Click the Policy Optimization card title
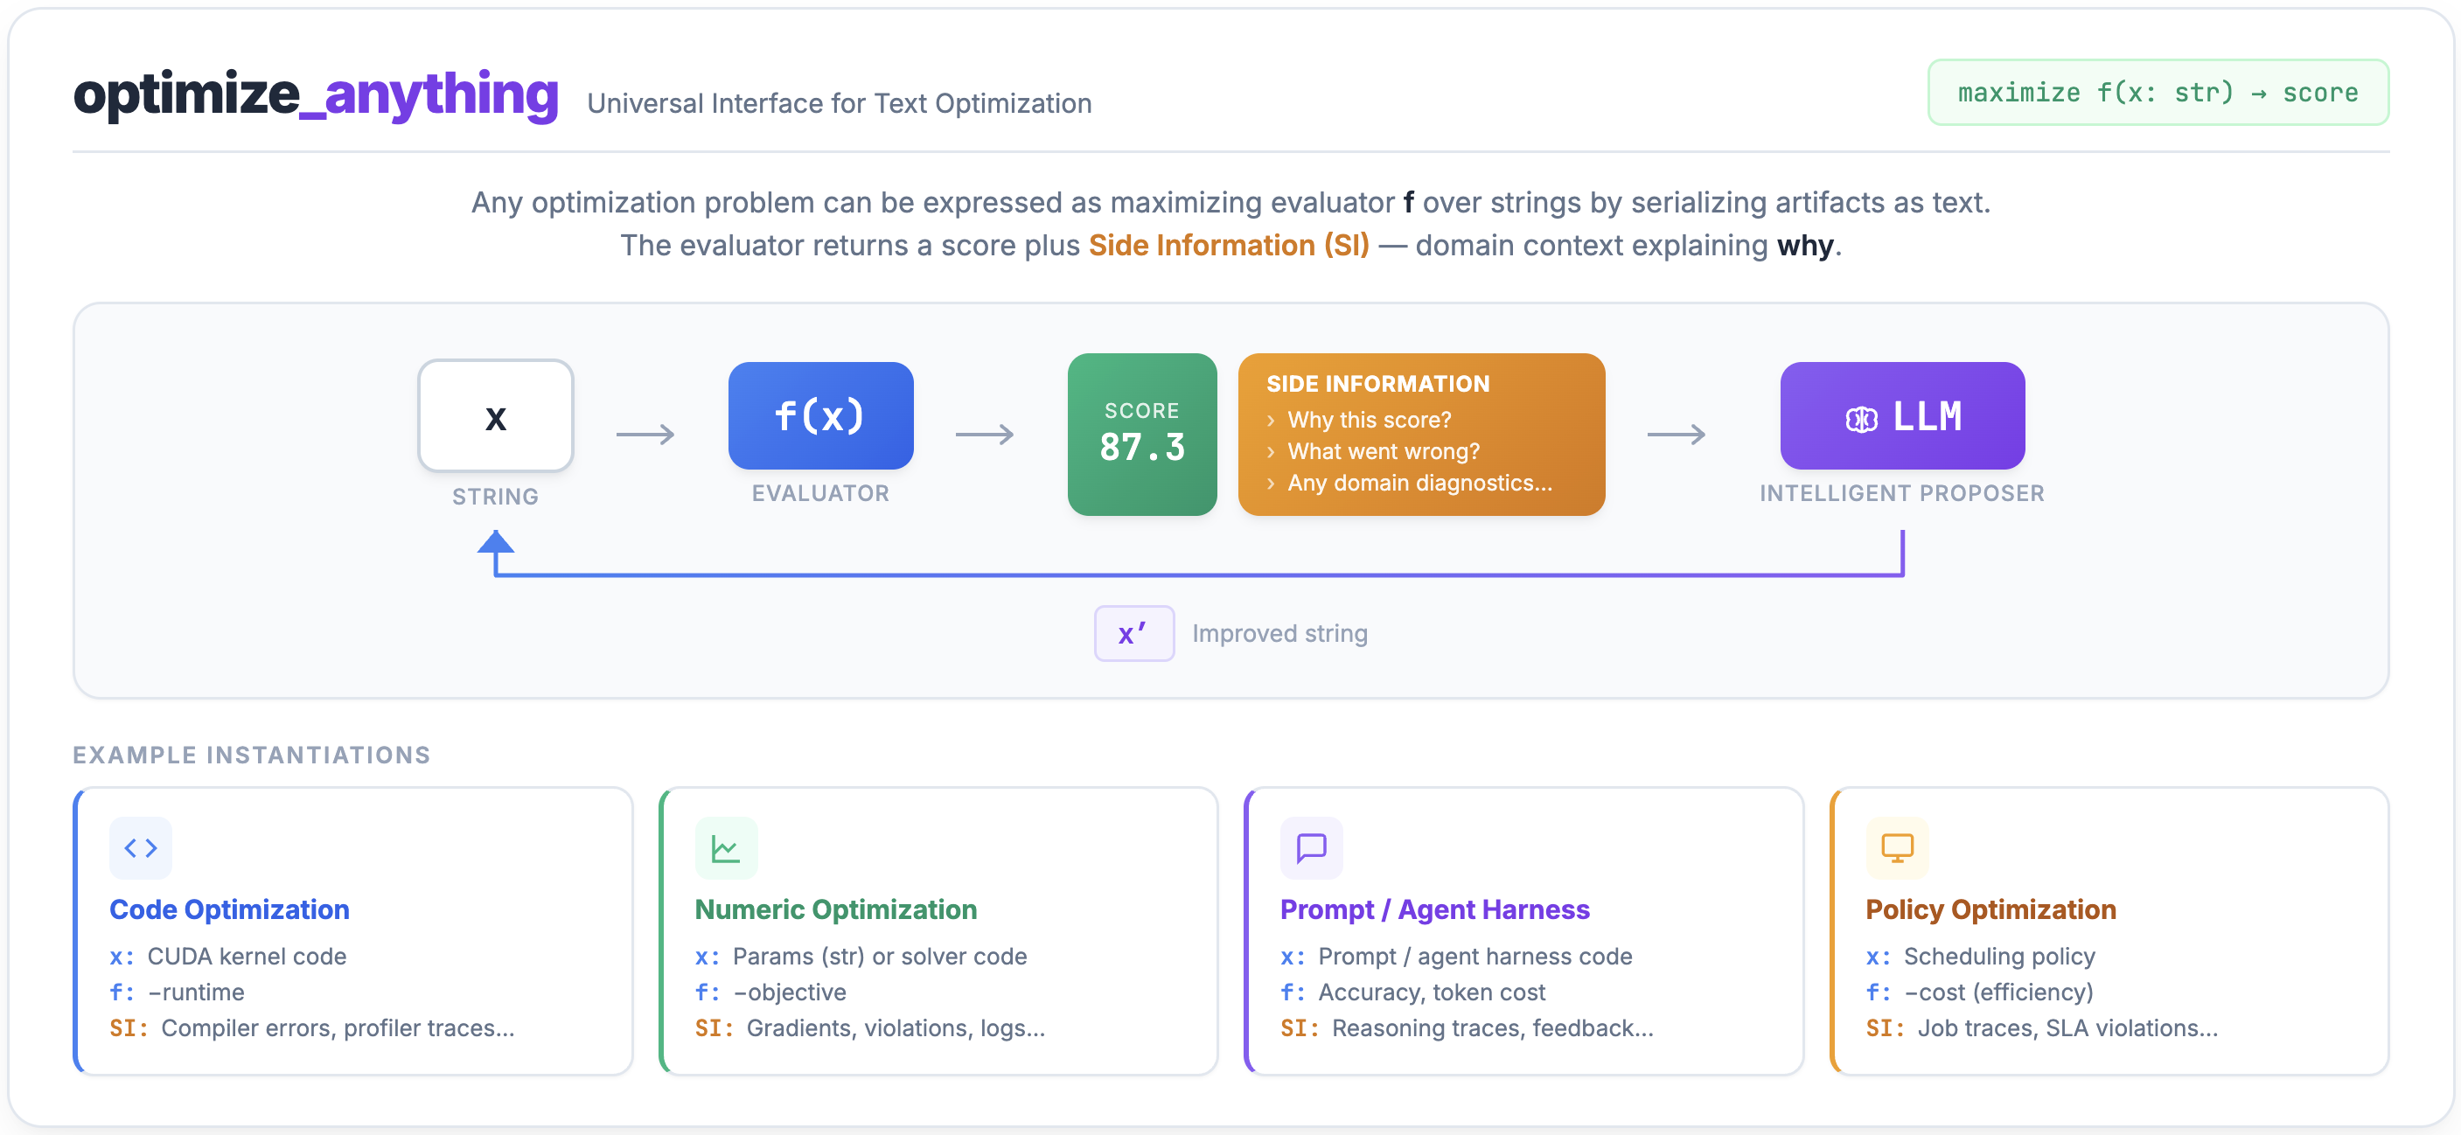This screenshot has width=2461, height=1135. click(1991, 909)
